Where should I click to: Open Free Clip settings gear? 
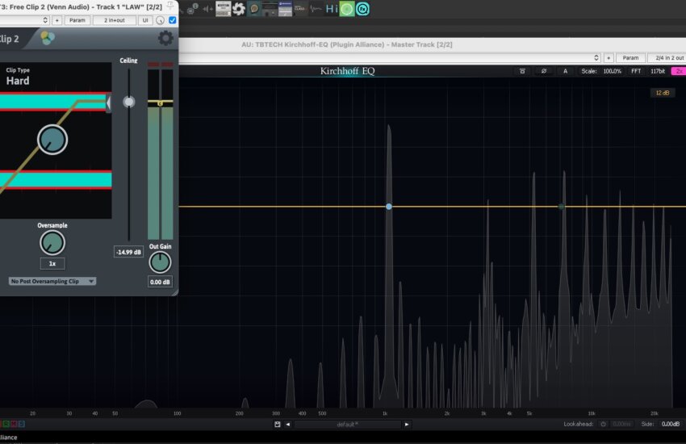tap(165, 38)
